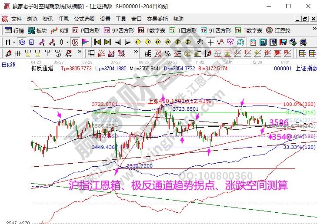This screenshot has height=224, width=317.
Task: Jump to the first bar icon
Action: coord(98,43)
